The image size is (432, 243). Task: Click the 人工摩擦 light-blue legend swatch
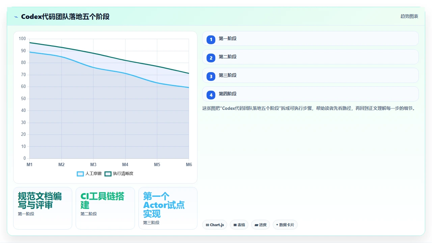point(80,174)
